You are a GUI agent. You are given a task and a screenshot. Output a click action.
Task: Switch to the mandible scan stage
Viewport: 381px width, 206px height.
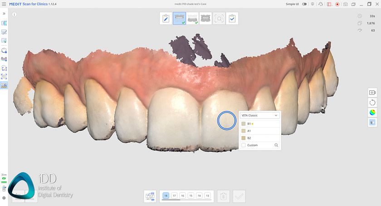pyautogui.click(x=192, y=19)
